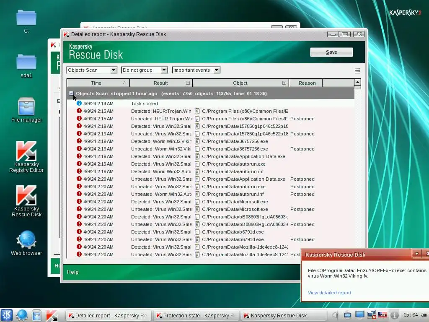
Task: Click the report view options icon at right
Action: (357, 70)
